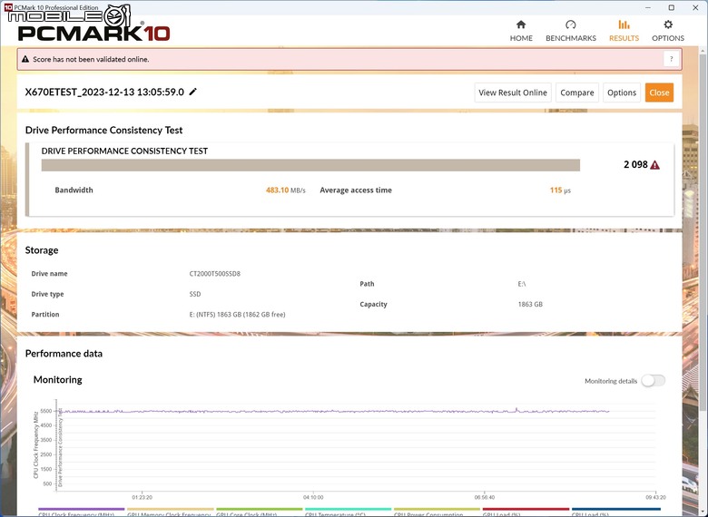This screenshot has width=708, height=517.
Task: Toggle the purple CPU Clock Frequency legend
Action: [x=82, y=512]
